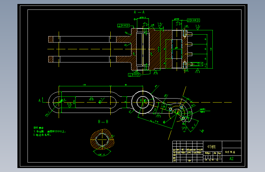Click the "右手指座" part name in title block
The image size is (265, 172).
point(230,152)
